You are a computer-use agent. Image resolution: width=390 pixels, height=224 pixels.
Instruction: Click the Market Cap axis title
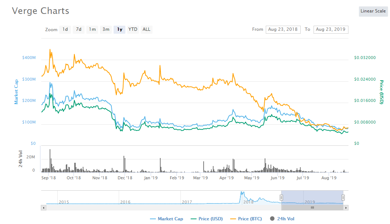pos(16,92)
